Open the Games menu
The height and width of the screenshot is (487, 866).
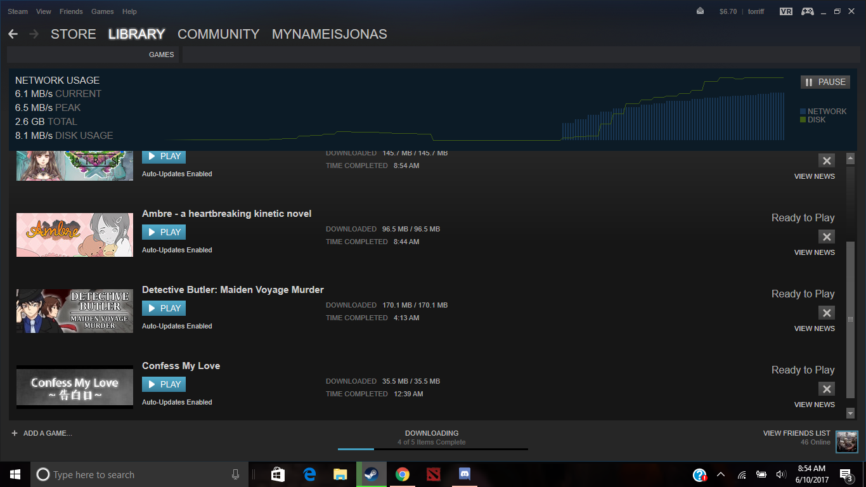[103, 11]
